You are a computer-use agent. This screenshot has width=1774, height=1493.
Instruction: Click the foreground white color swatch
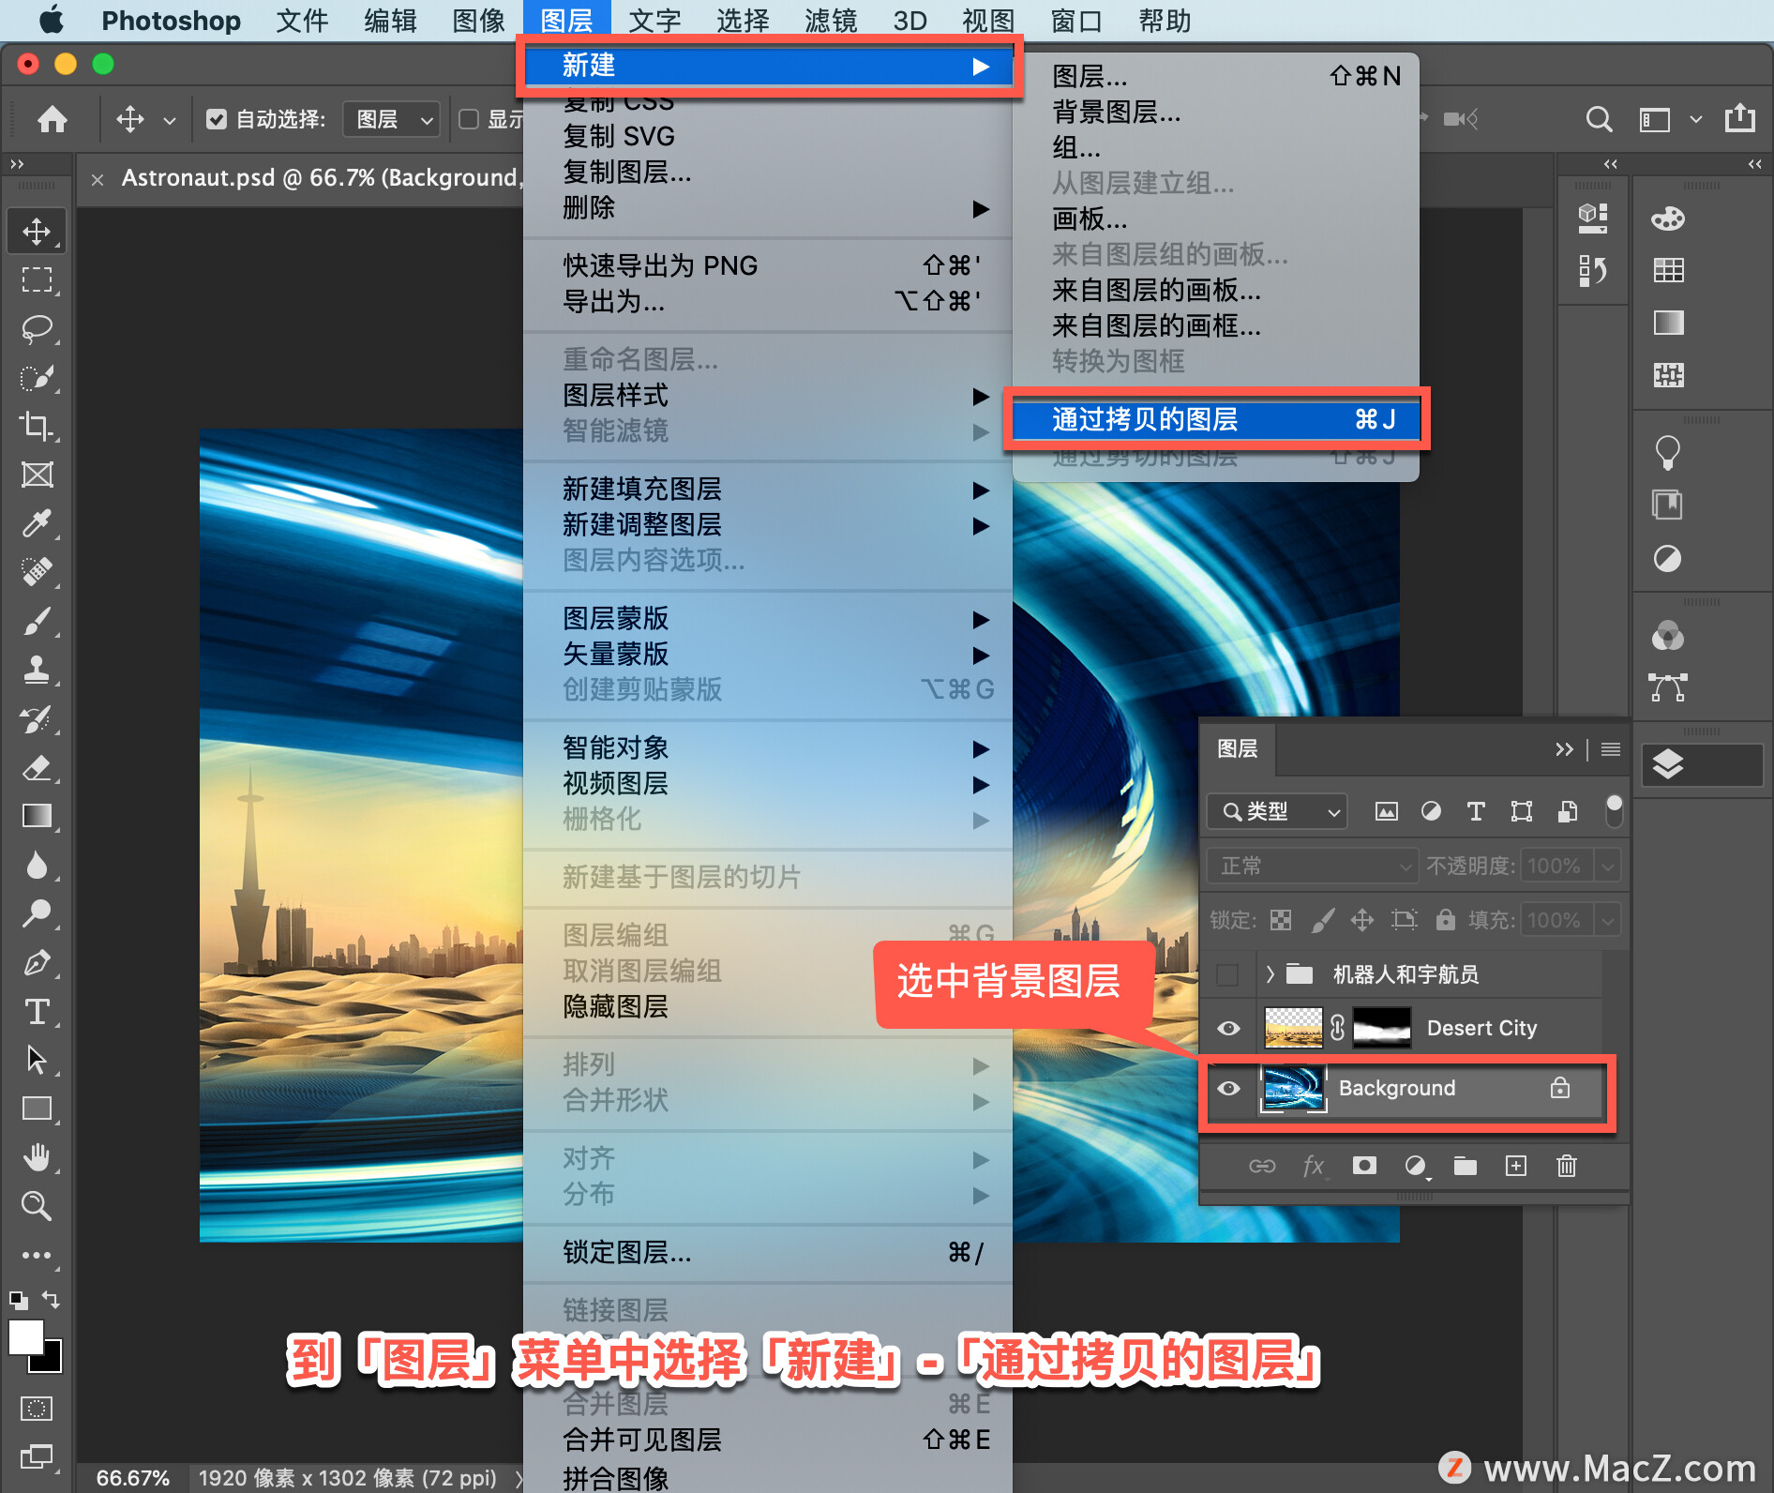(x=25, y=1337)
